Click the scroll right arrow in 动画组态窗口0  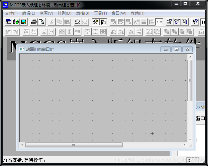(x=184, y=145)
